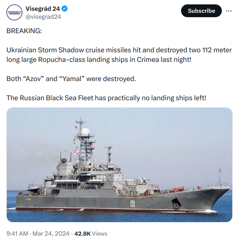Click the blue verified badge
Image resolution: width=239 pixels, height=244 pixels.
point(65,9)
